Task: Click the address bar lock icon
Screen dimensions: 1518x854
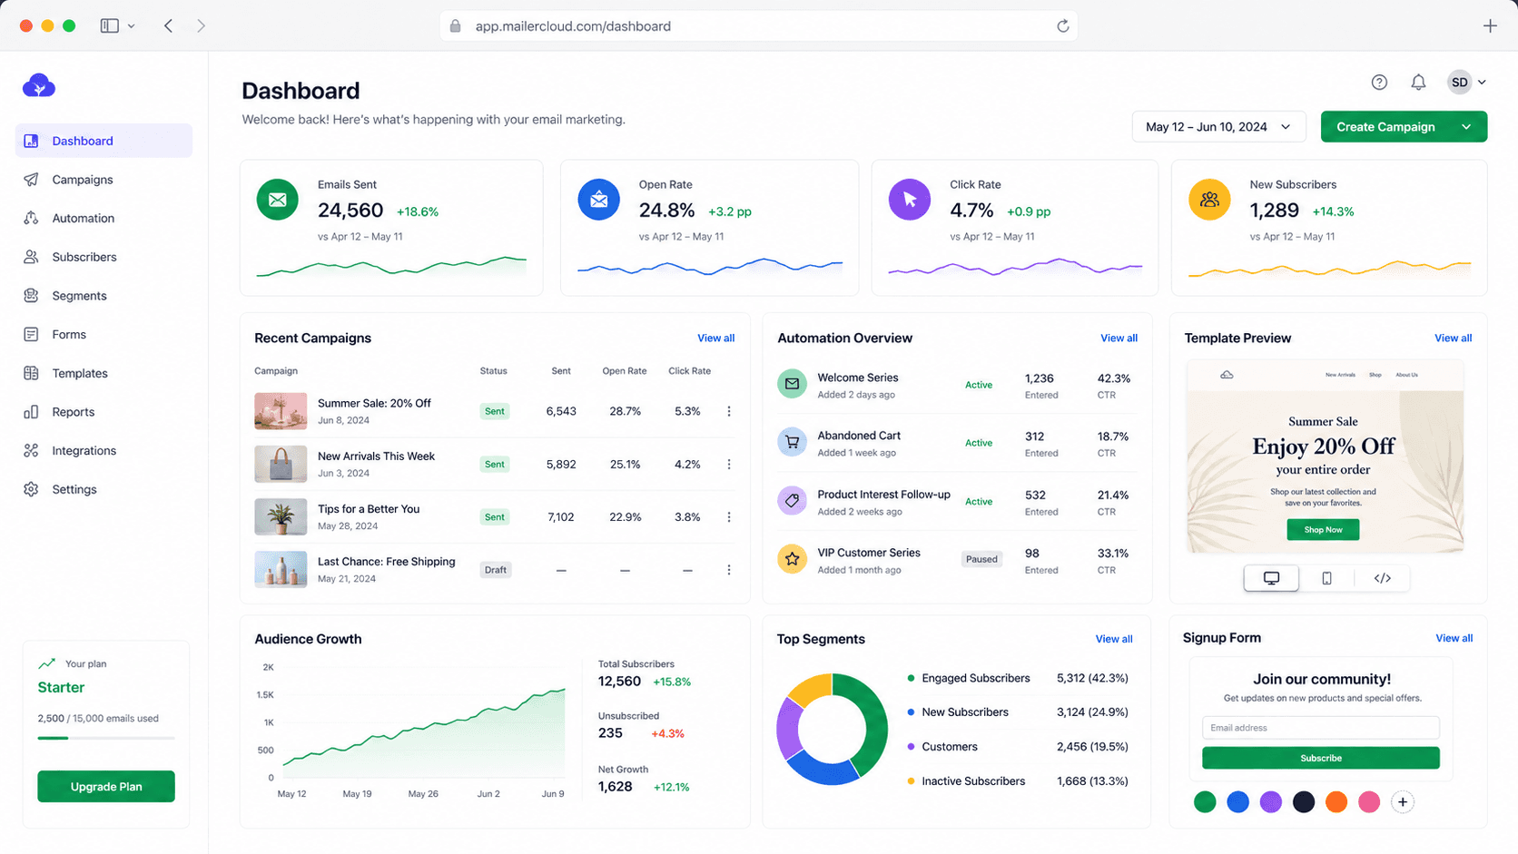Action: pos(456,26)
